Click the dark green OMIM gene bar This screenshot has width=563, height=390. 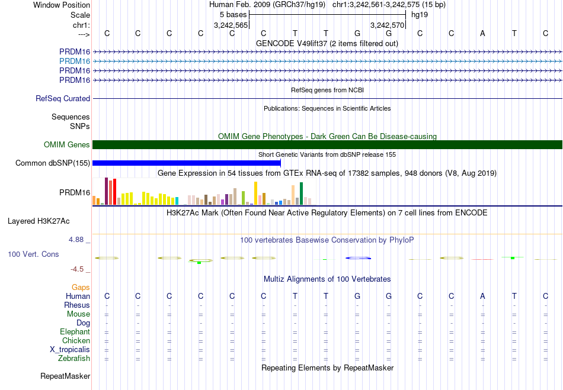(328, 144)
